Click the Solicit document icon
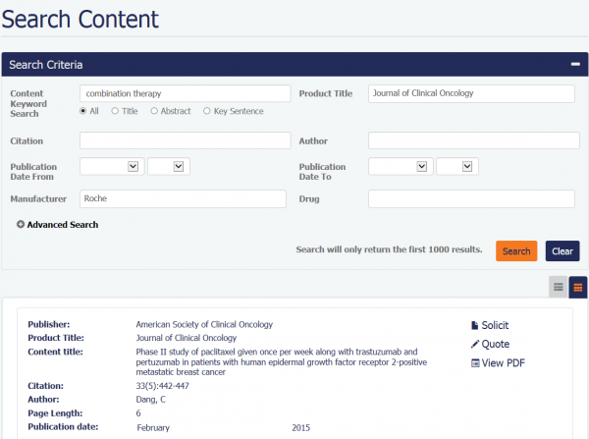This screenshot has height=439, width=589. [475, 325]
